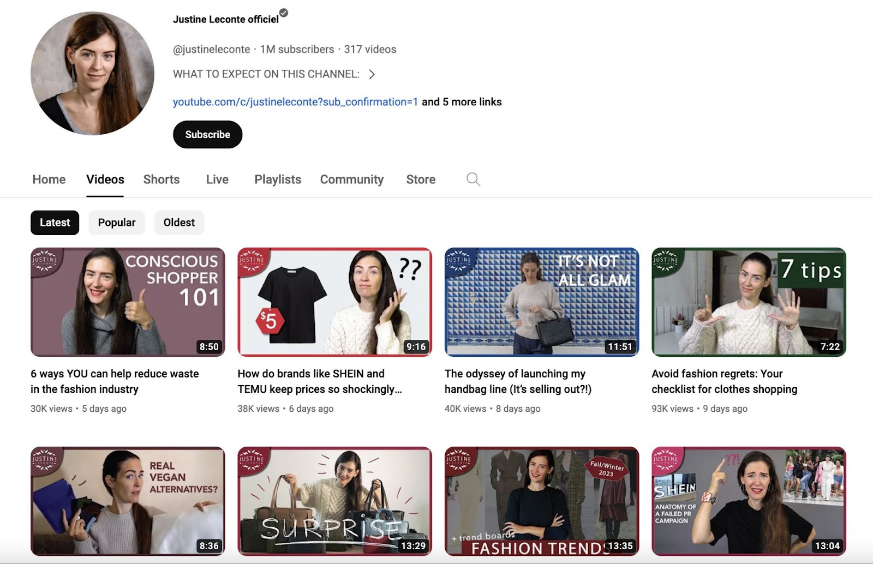Open the Shorts tab
This screenshot has height=564, width=873.
[161, 179]
